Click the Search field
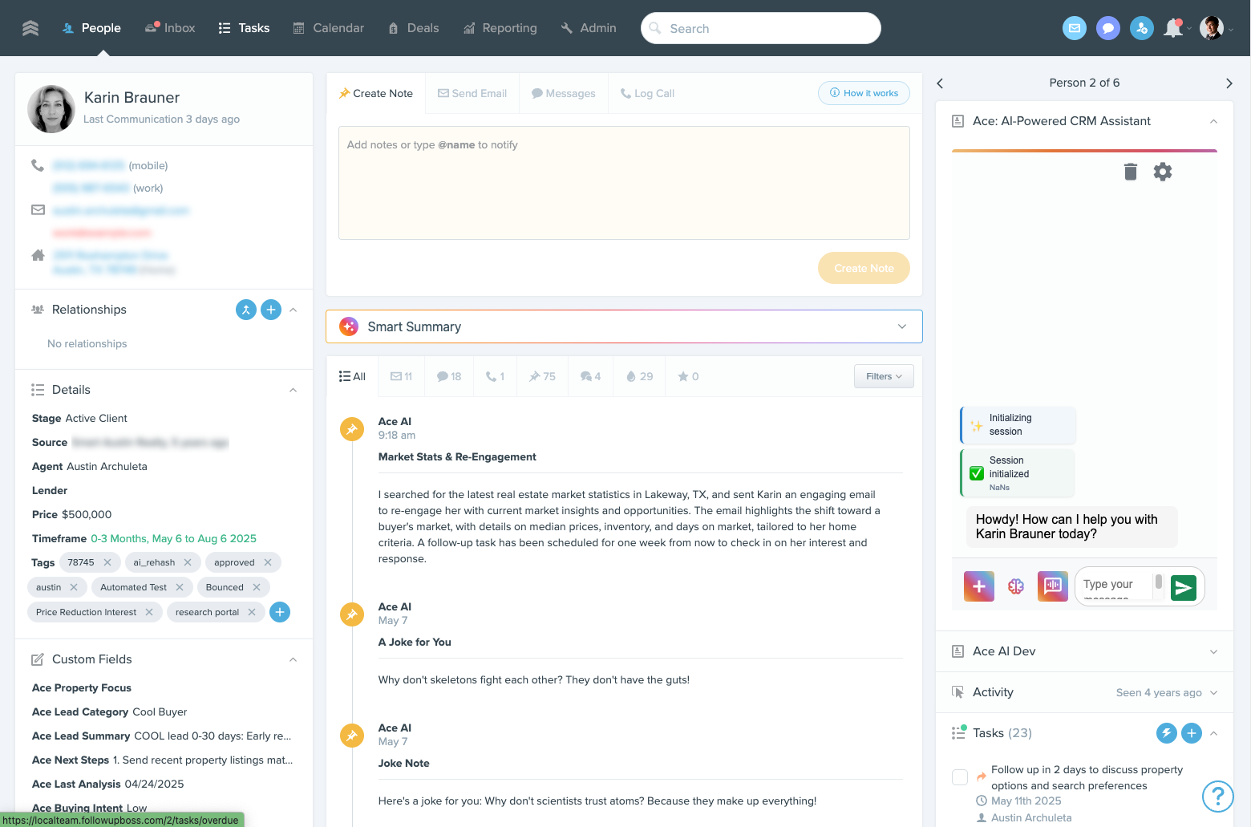Viewport: 1251px width, 827px height. tap(761, 28)
